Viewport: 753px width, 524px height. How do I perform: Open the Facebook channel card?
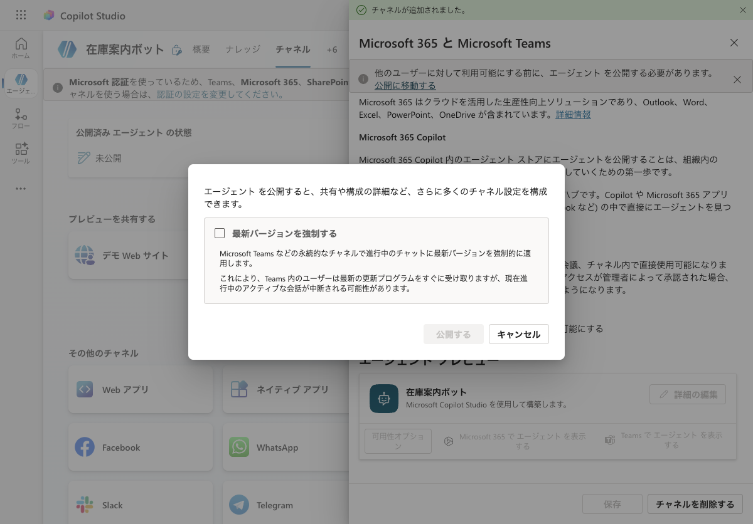[141, 448]
